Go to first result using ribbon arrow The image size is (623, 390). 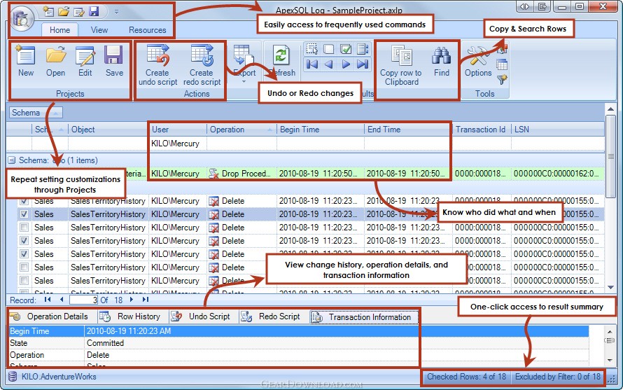tap(312, 64)
